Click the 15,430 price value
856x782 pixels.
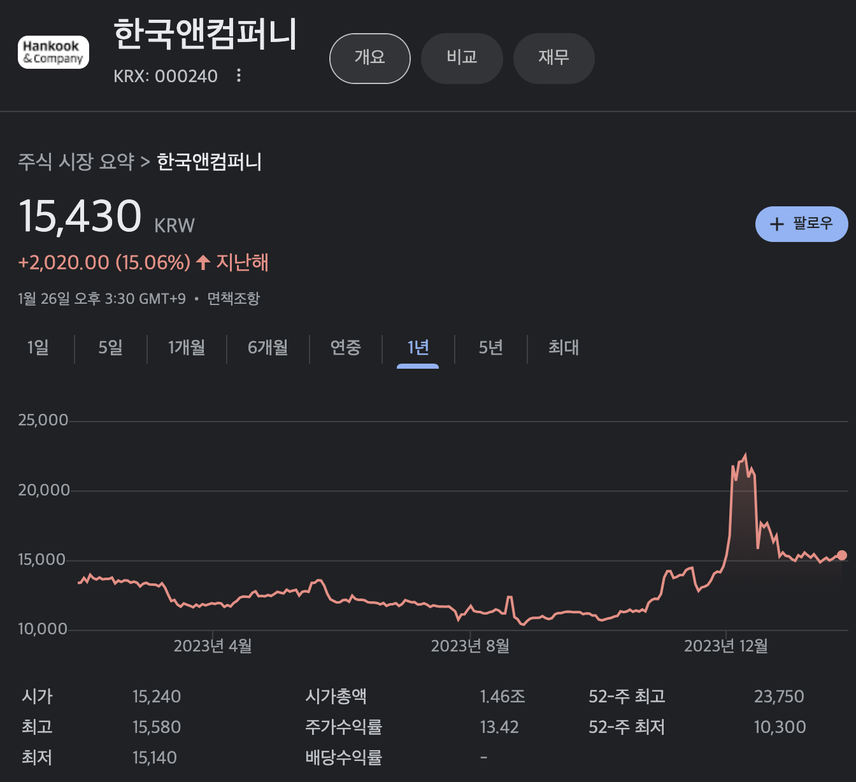pos(80,217)
